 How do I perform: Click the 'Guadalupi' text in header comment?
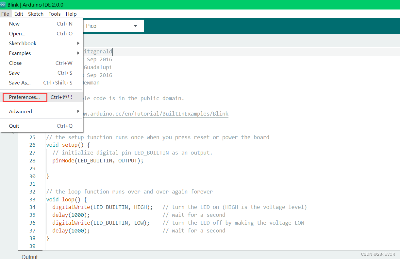(98, 67)
